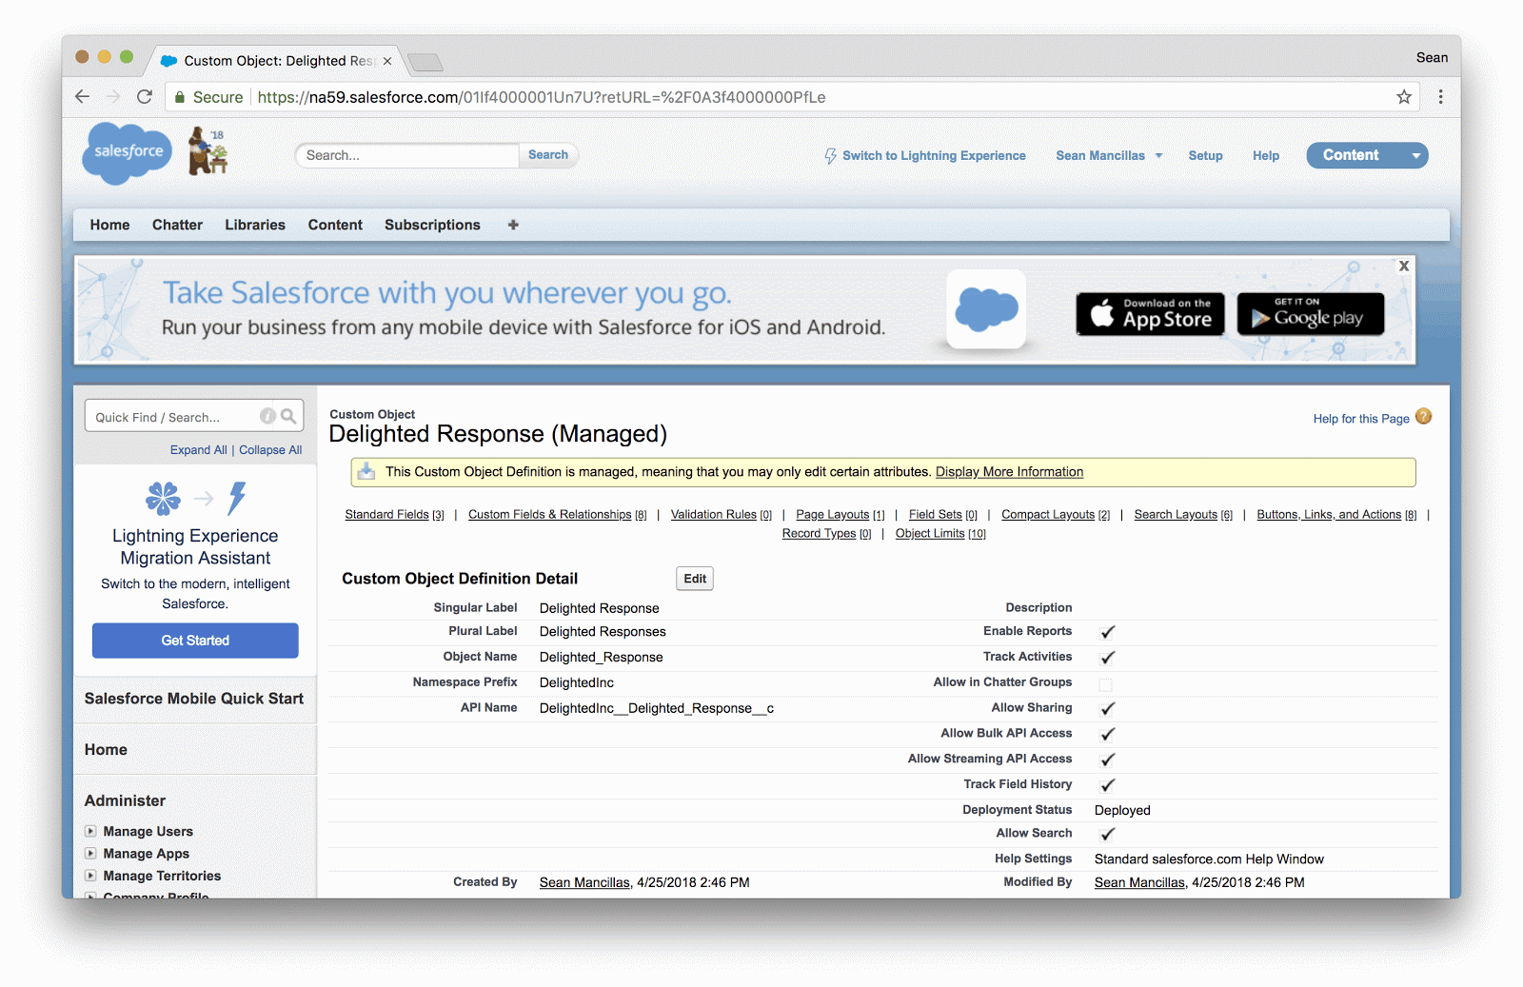This screenshot has height=987, width=1523.
Task: Open the Google Play badge
Action: [x=1311, y=314]
